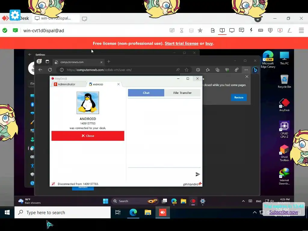This screenshot has height=231, width=308.
Task: Select the This PC desktop icon
Action: coord(284,58)
